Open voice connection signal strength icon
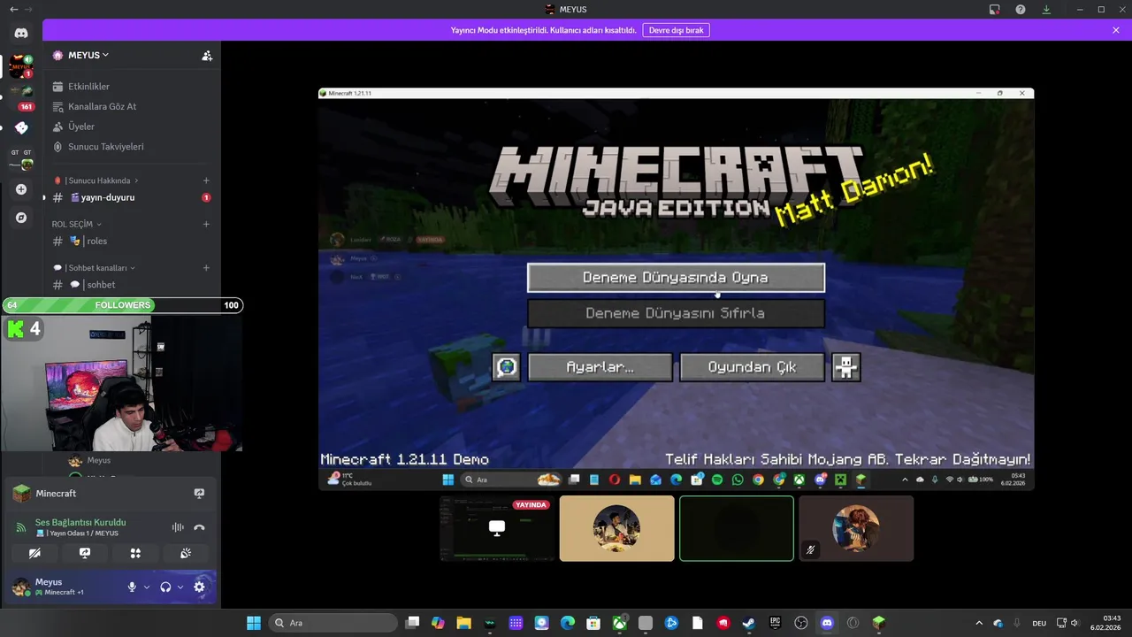Image resolution: width=1132 pixels, height=637 pixels. pyautogui.click(x=21, y=527)
